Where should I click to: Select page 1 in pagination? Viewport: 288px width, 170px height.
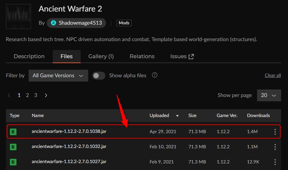pyautogui.click(x=19, y=95)
